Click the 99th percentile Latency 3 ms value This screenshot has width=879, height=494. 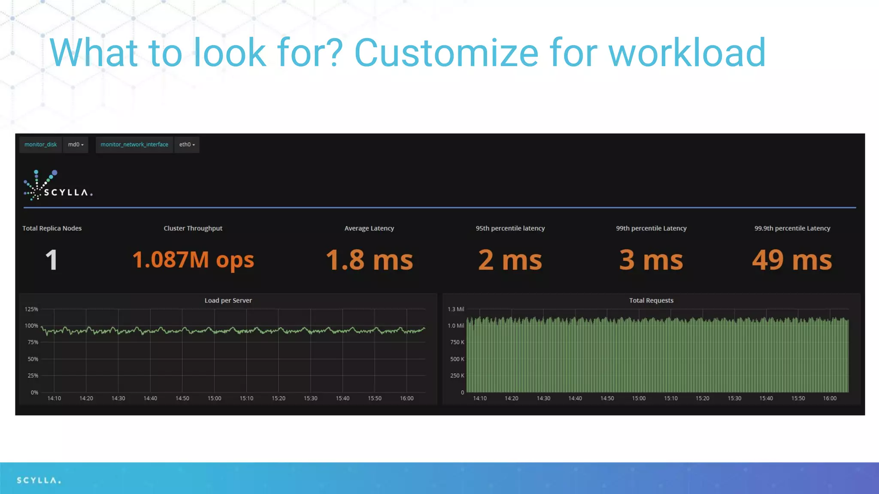pos(651,260)
